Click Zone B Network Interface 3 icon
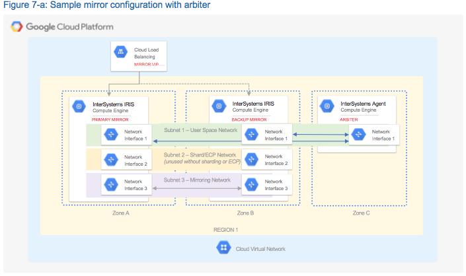The height and width of the screenshot is (276, 466). [251, 185]
